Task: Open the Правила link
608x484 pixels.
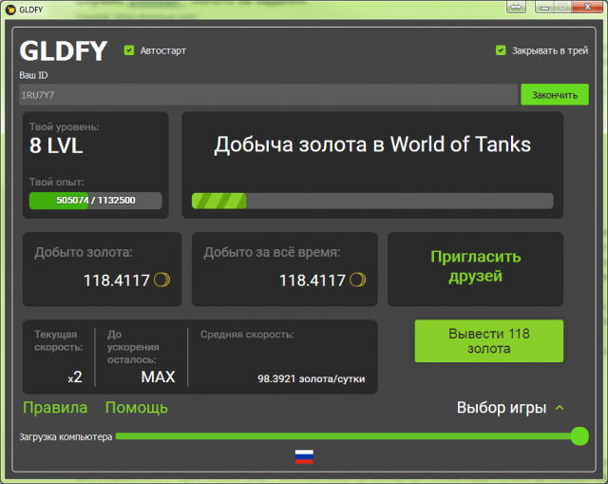Action: coord(55,408)
